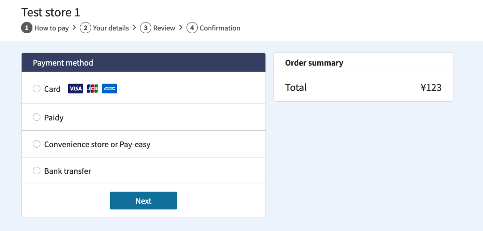
Task: Click chevron after Your details
Action: 134,28
